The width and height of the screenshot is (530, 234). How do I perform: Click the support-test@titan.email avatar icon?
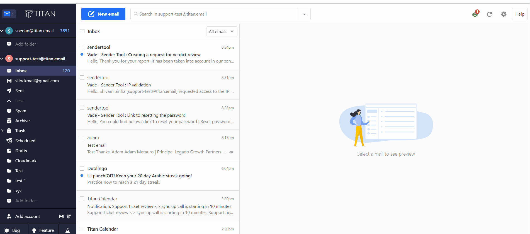(x=9, y=59)
